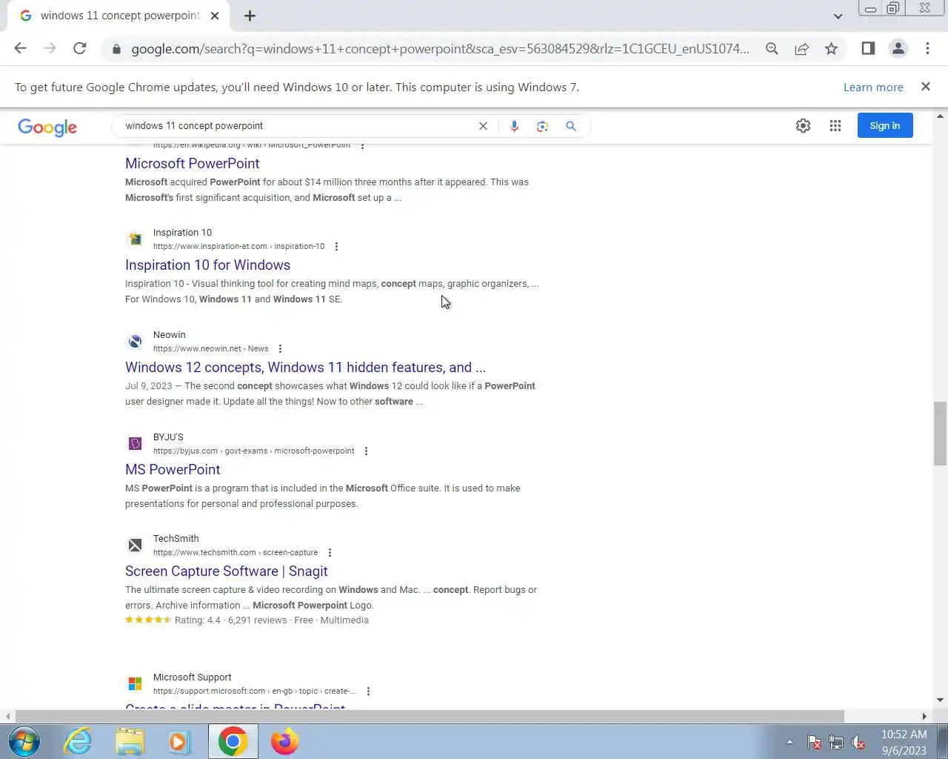
Task: Bookmark this tab with the star
Action: (831, 48)
